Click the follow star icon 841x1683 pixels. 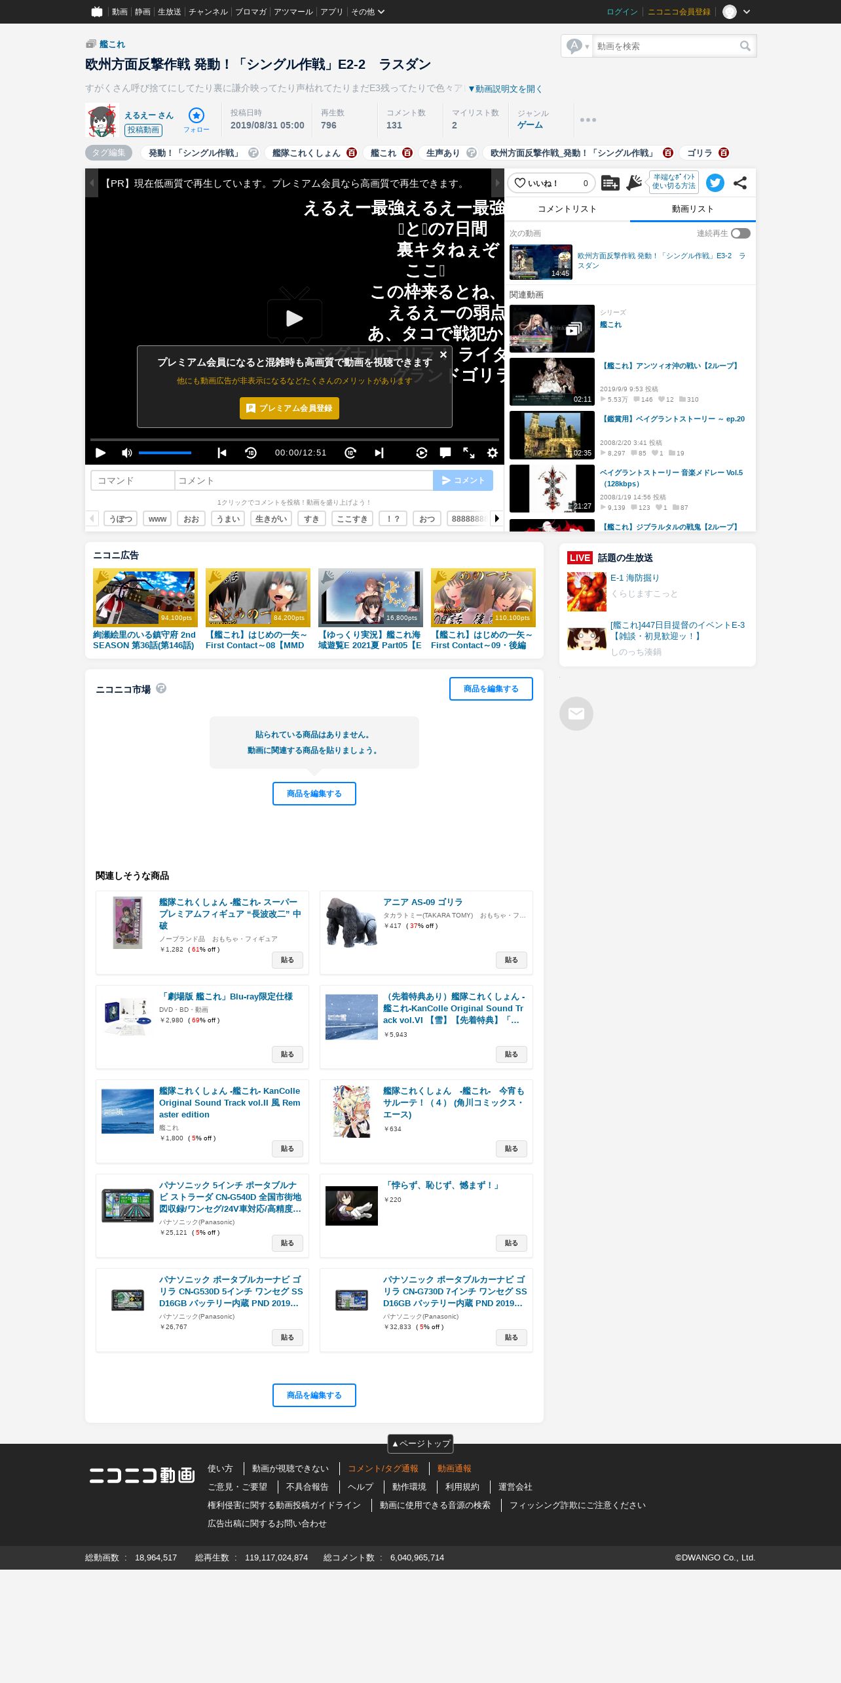pyautogui.click(x=196, y=115)
